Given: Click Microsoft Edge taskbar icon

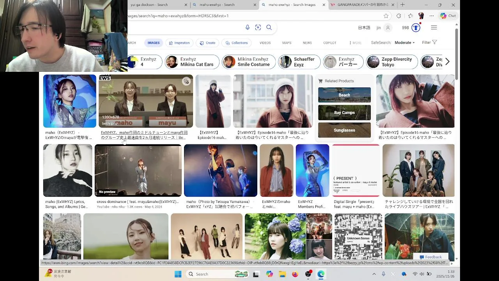Looking at the screenshot, I should pyautogui.click(x=321, y=274).
